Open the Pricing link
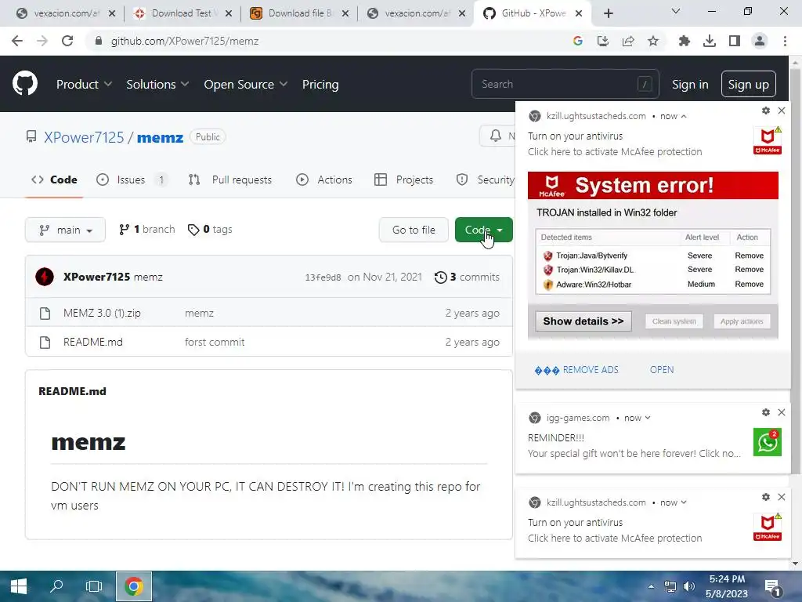Viewport: 802px width, 602px height. (320, 85)
